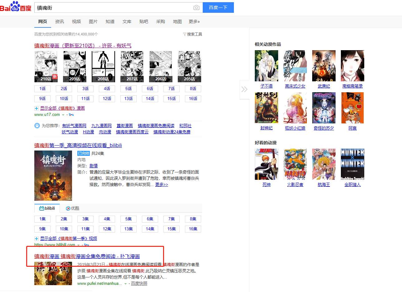Switch to the 知道 tab
The image size is (402, 292).
tap(110, 22)
